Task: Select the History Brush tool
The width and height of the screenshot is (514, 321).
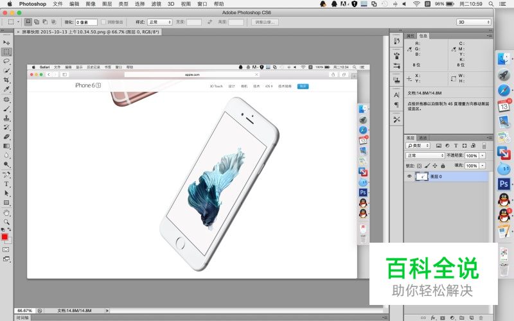Action: coord(6,127)
